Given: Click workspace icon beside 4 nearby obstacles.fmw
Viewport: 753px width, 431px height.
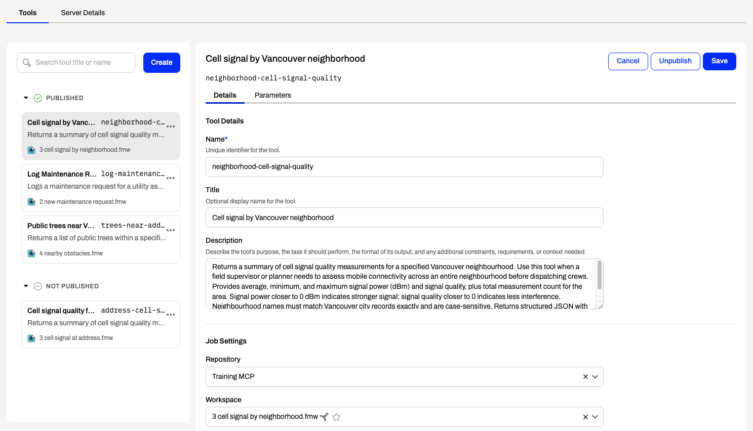Looking at the screenshot, I should tap(31, 253).
